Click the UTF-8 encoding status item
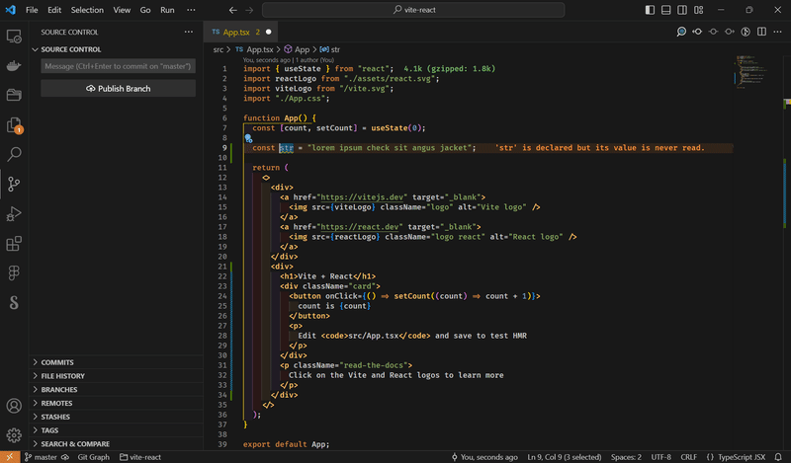This screenshot has width=791, height=463. [660, 457]
